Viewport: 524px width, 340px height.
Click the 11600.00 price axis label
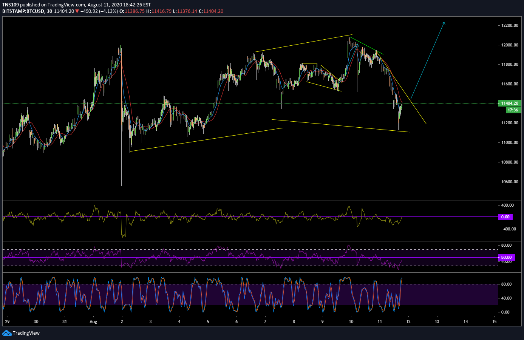[x=510, y=84]
